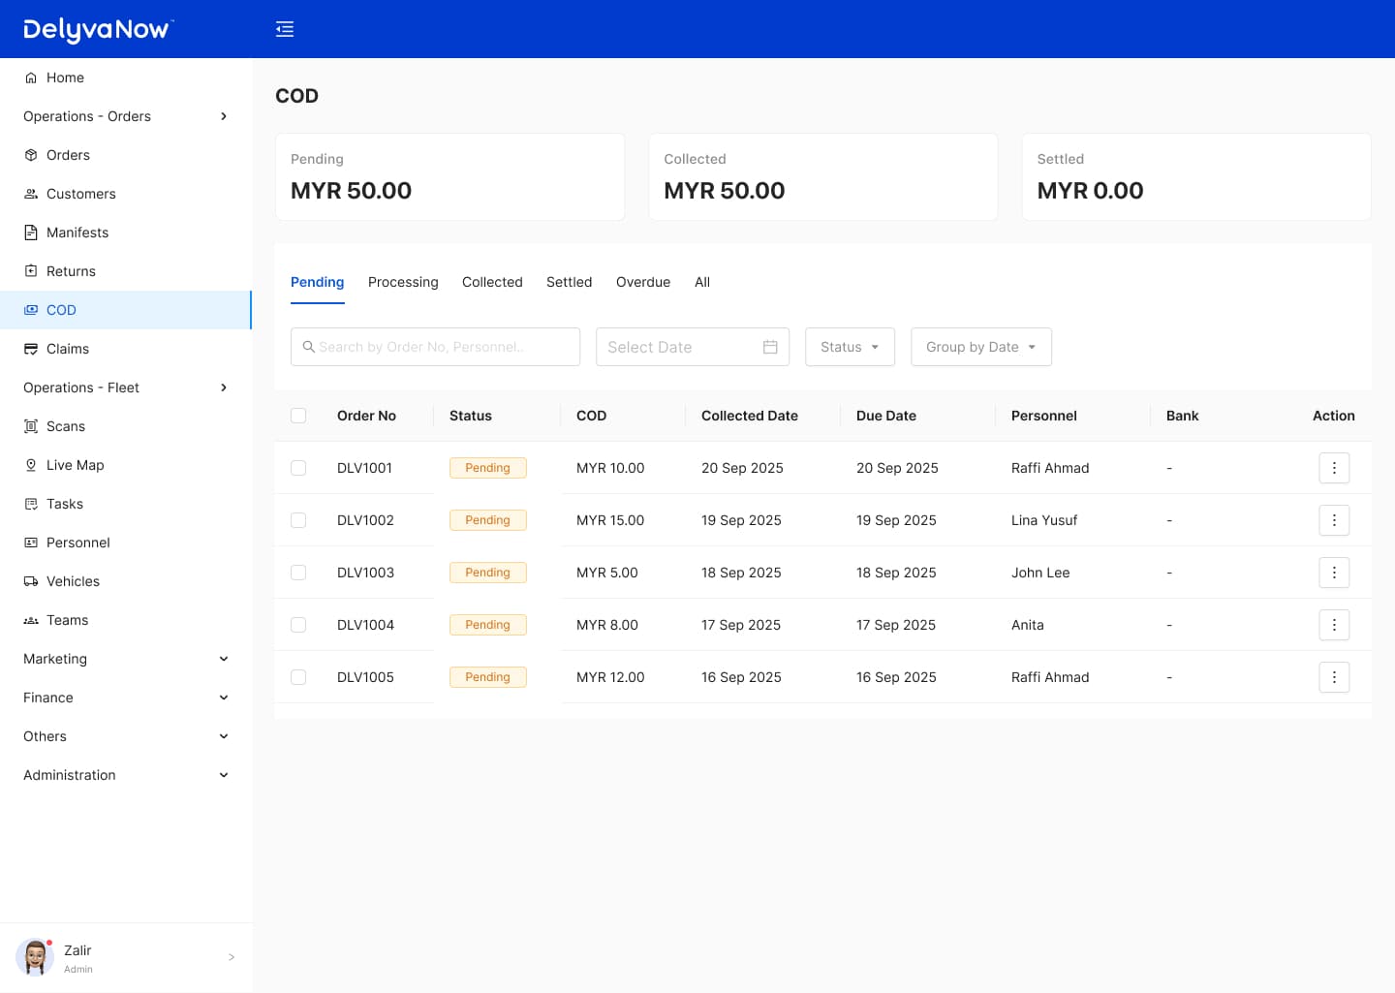1395x993 pixels.
Task: Expand the Finance menu
Action: [x=126, y=698]
